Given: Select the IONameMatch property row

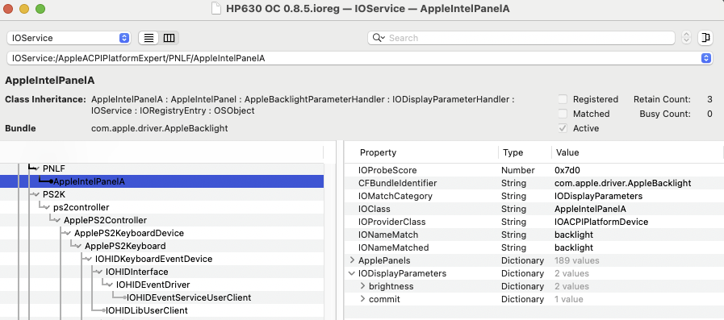Looking at the screenshot, I should pos(534,235).
